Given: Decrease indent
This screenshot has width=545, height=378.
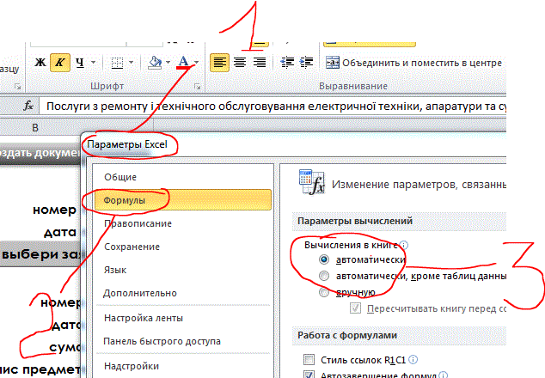Looking at the screenshot, I should 287,63.
